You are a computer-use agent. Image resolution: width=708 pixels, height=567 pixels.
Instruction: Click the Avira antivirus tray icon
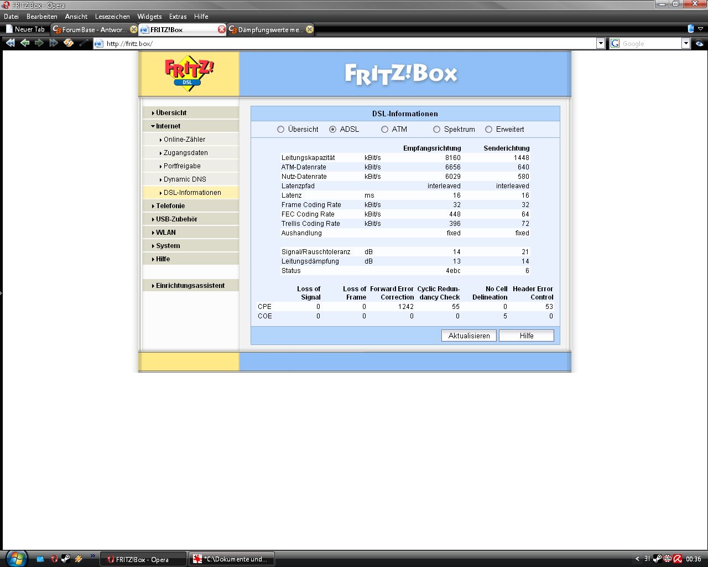(x=678, y=559)
